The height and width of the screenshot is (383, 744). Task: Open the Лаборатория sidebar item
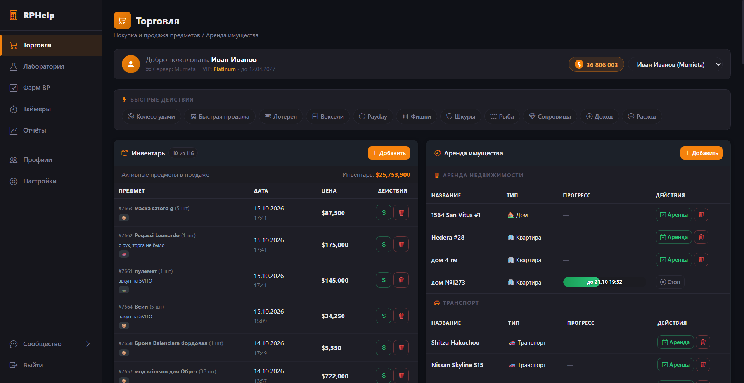pos(51,66)
